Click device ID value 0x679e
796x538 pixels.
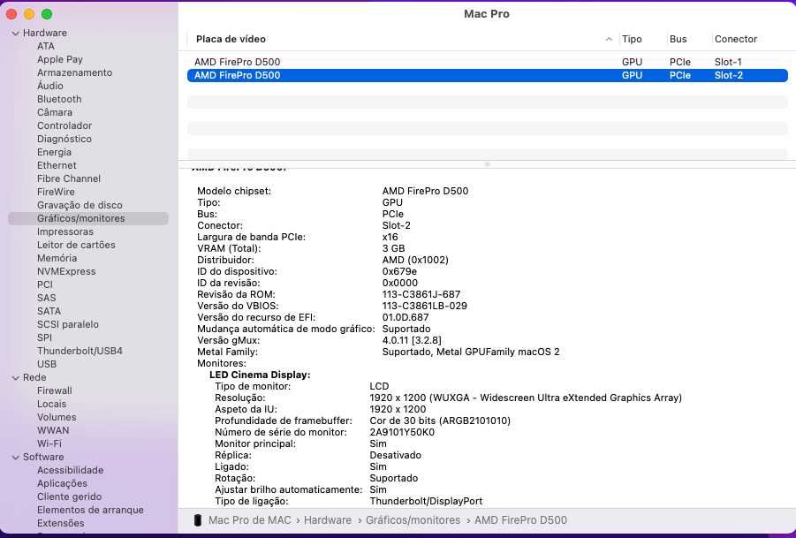[399, 271]
